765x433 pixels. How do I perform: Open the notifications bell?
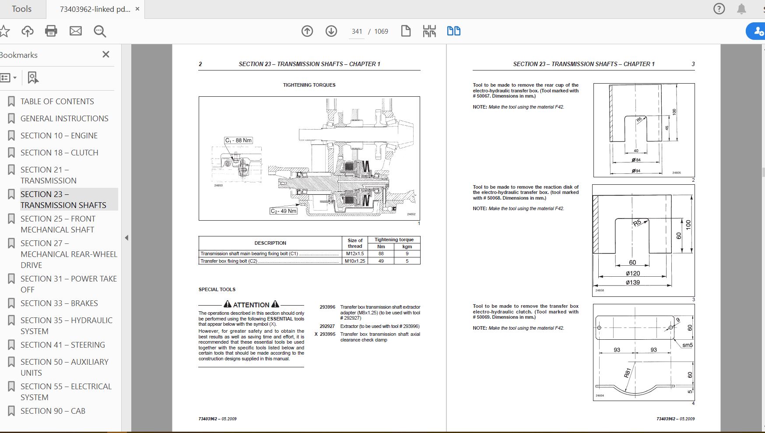pos(741,9)
